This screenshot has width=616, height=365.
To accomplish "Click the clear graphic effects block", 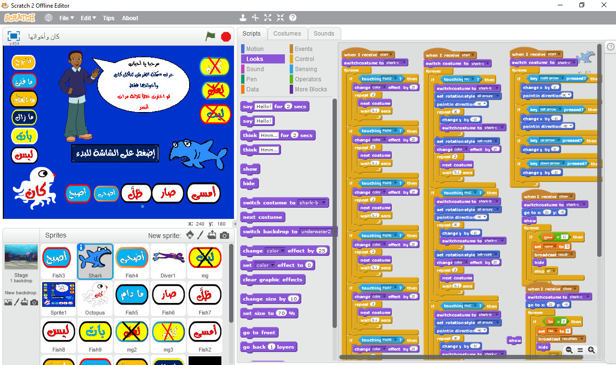I will point(273,280).
